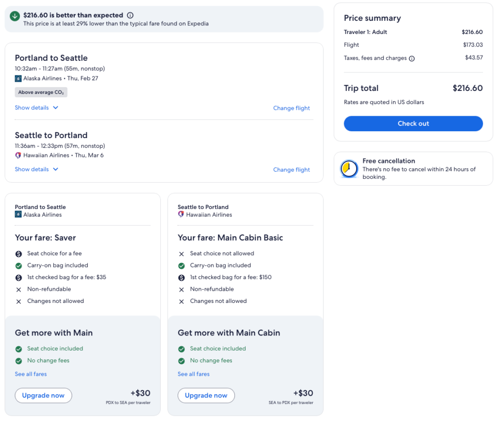Click the green price drop arrow icon
497x421 pixels.
(15, 16)
